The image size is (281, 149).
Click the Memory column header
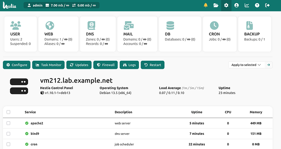pos(256,112)
